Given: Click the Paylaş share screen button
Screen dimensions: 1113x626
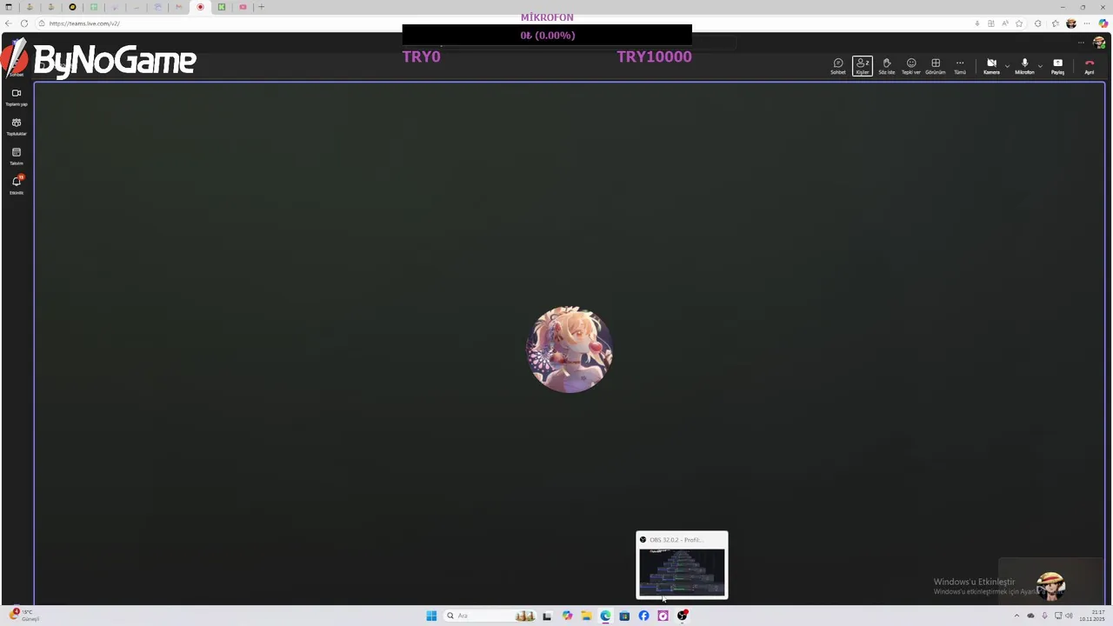Looking at the screenshot, I should click(x=1057, y=66).
